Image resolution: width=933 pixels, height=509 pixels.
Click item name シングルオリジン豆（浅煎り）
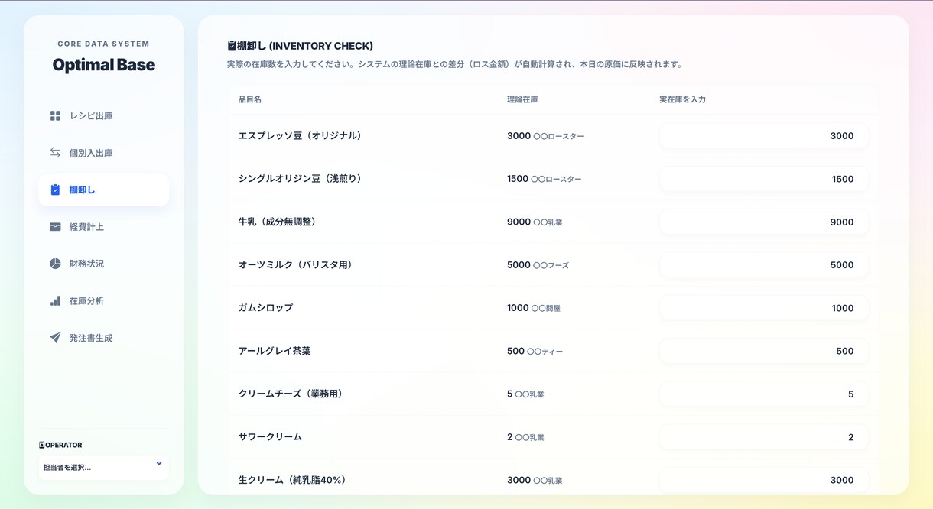coord(300,179)
